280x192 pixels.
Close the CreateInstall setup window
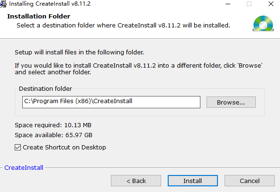click(x=271, y=4)
